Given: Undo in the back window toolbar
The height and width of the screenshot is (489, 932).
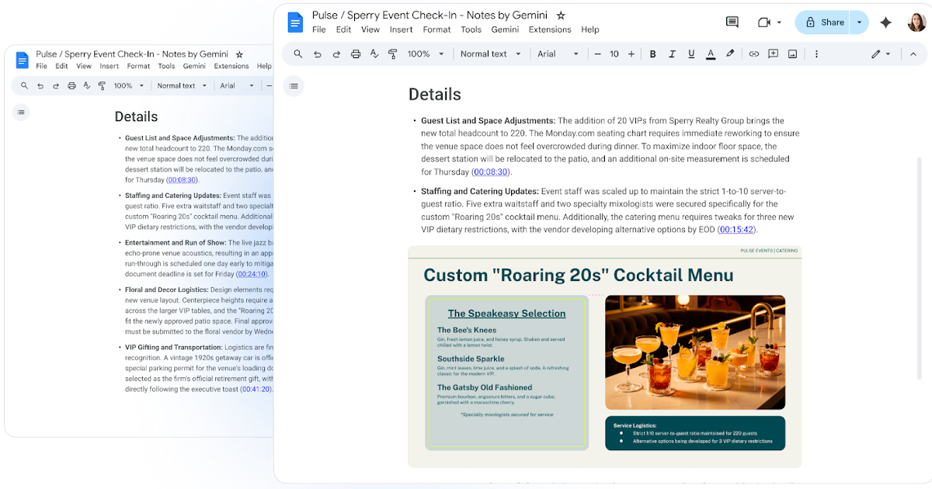Looking at the screenshot, I should click(40, 86).
